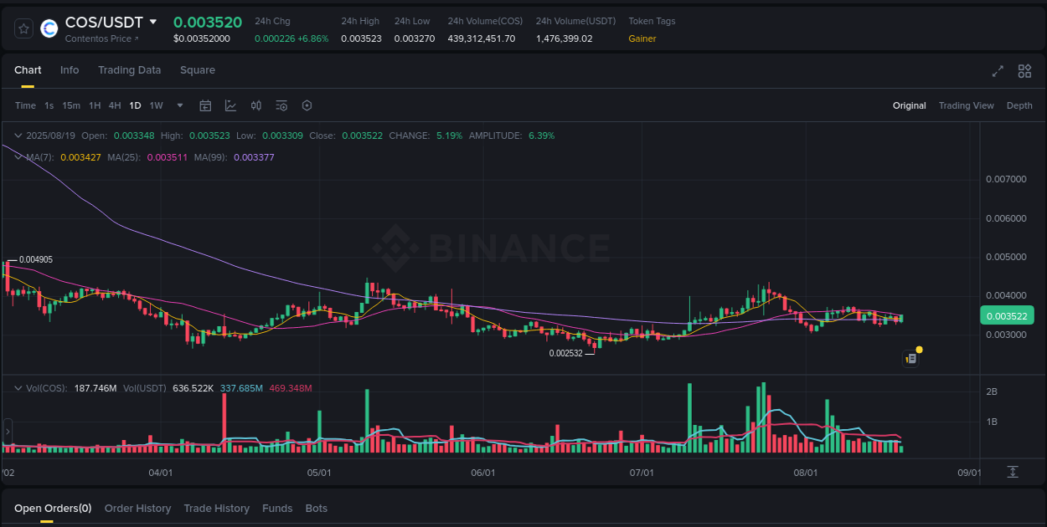Click the OHLC display mode icon
This screenshot has width=1047, height=527.
point(256,105)
